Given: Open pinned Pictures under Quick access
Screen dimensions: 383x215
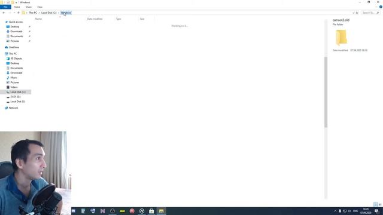Looking at the screenshot, I should pos(14,41).
